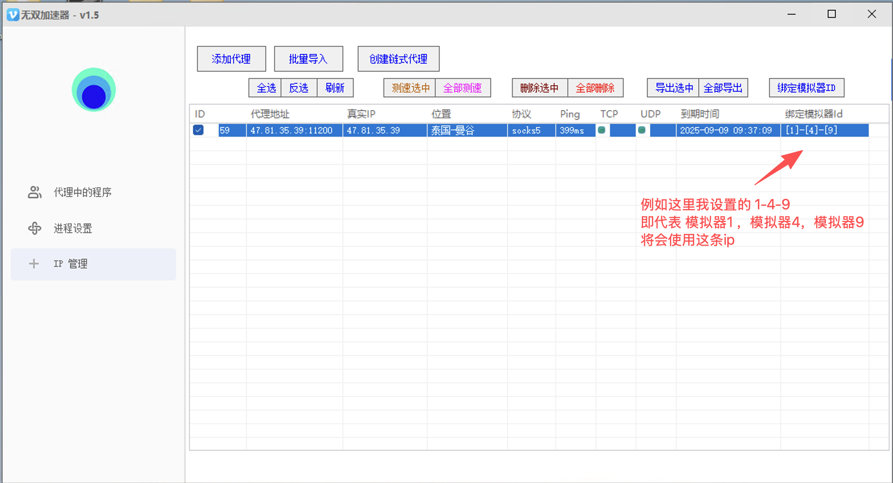The image size is (893, 483).
Task: Click the 全选 select-all button
Action: pos(266,88)
